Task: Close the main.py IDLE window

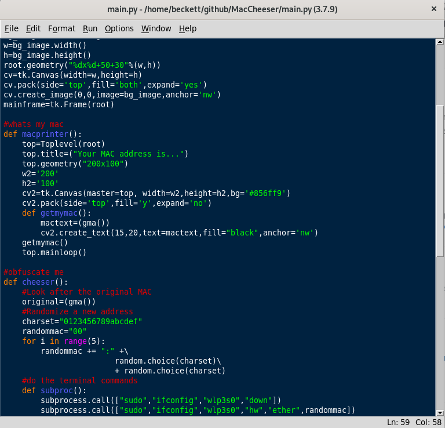Action: 433,9
